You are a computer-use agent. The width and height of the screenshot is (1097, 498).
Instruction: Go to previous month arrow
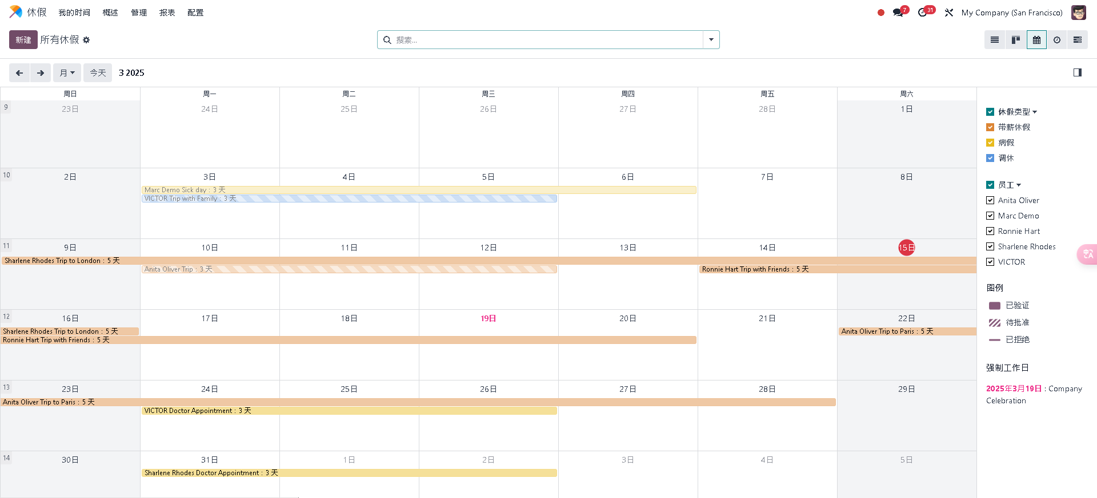19,73
